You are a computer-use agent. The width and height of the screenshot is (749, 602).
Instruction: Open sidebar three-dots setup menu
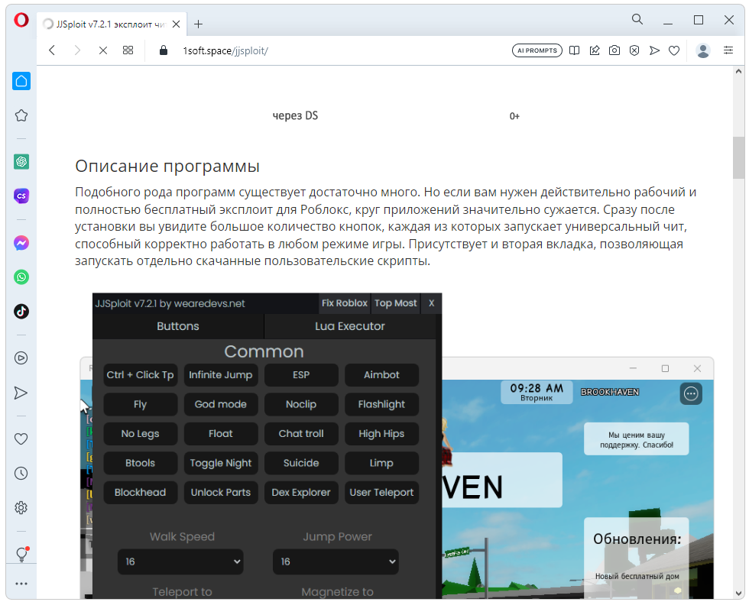21,584
